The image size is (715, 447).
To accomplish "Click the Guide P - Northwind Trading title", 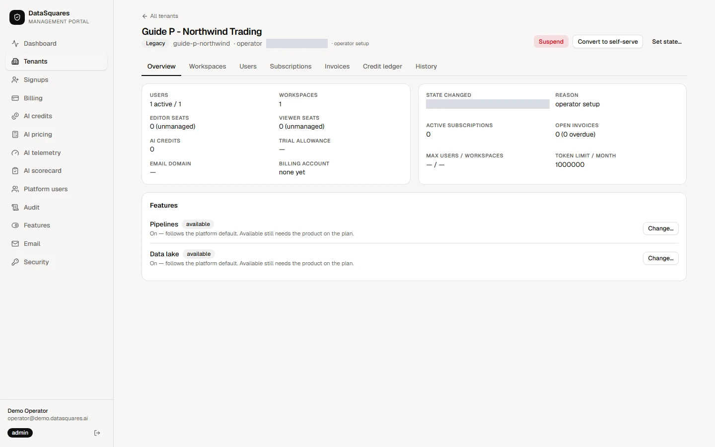I will 202,32.
